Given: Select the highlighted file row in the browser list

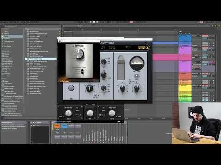Looking at the screenshot, I should coord(41,59).
